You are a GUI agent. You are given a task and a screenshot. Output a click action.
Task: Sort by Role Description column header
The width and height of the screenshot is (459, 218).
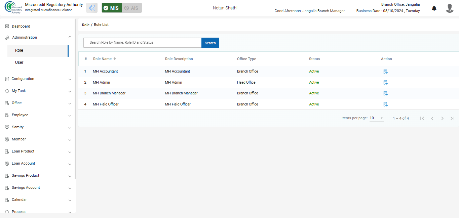(x=179, y=59)
